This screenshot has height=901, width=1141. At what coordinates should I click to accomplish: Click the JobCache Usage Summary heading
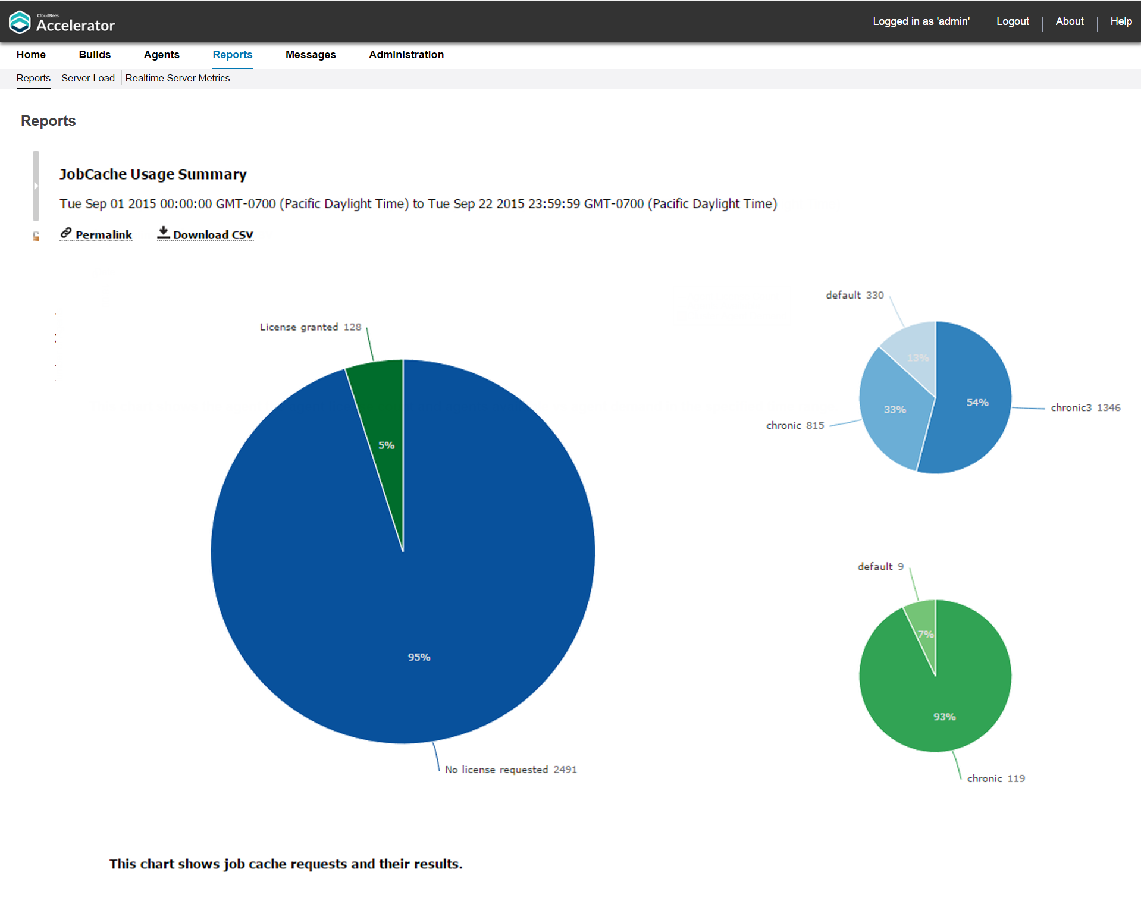tap(153, 174)
